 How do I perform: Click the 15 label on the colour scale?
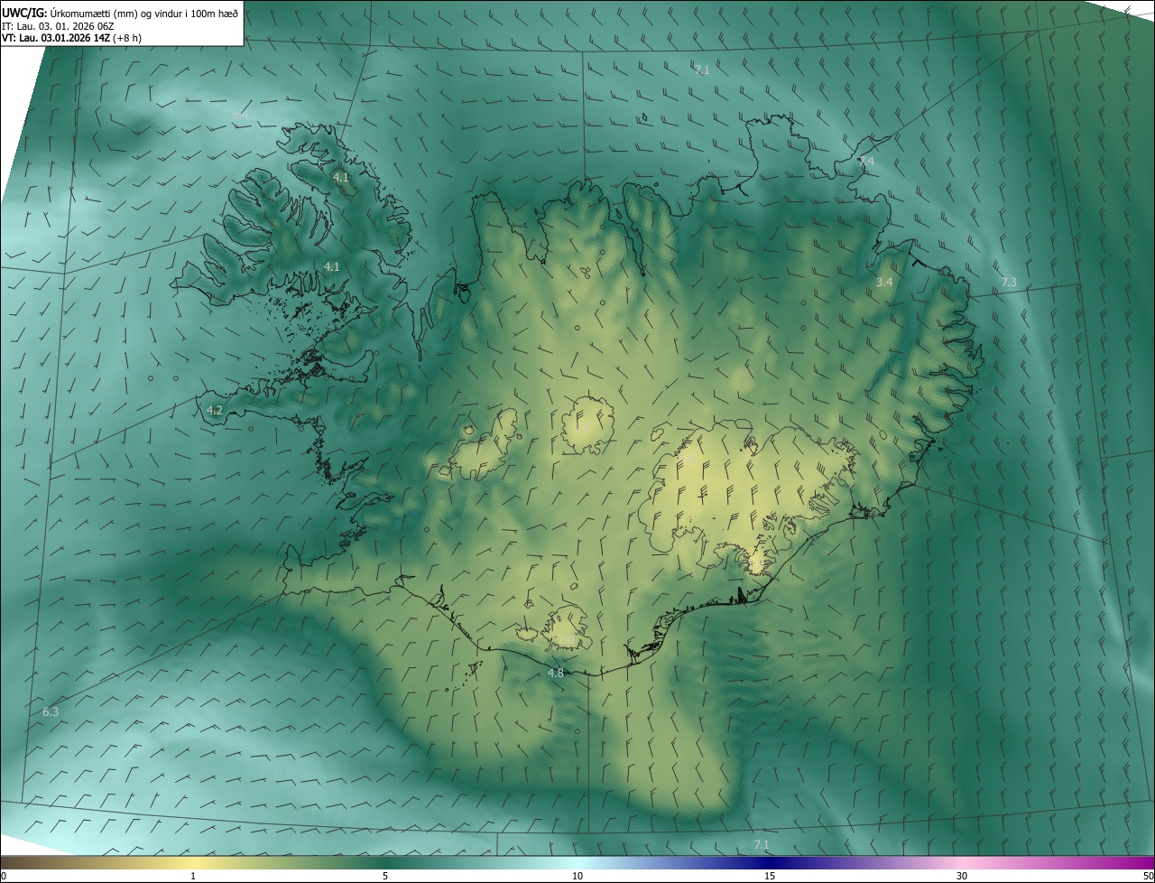770,876
